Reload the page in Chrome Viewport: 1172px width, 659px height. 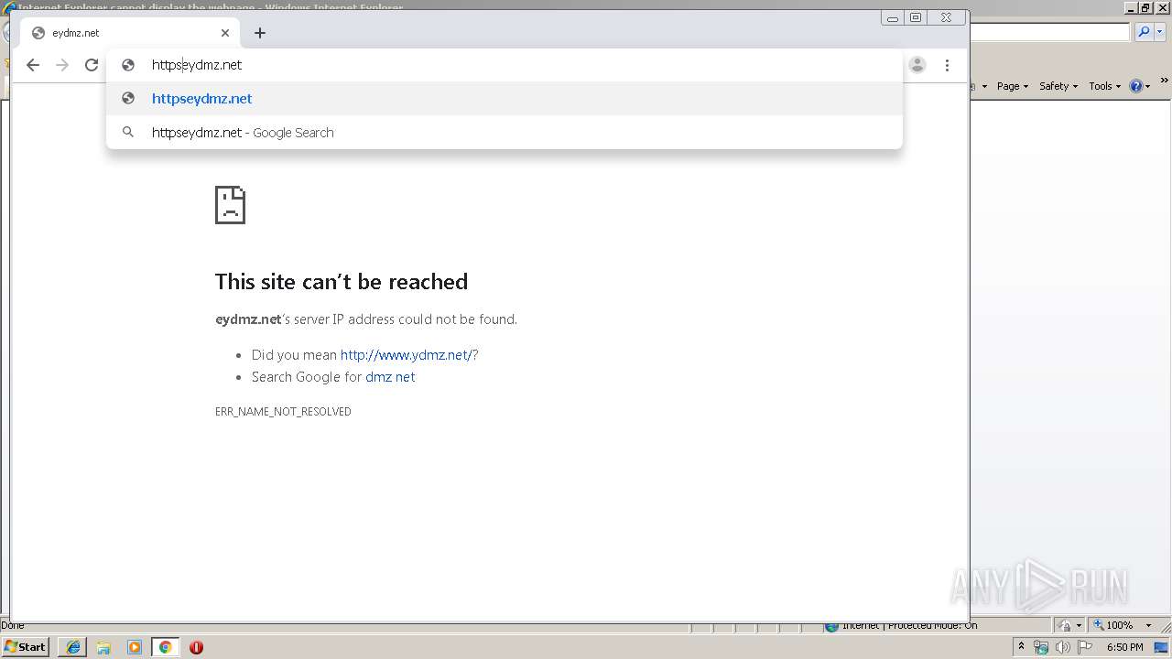92,65
